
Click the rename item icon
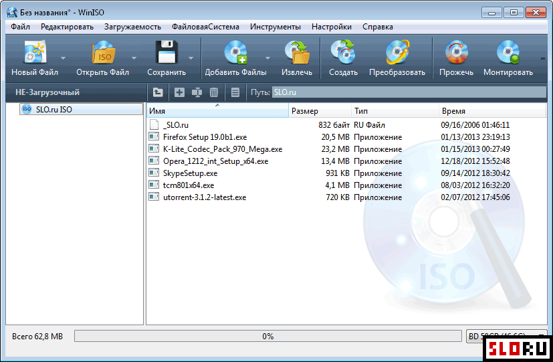click(197, 92)
